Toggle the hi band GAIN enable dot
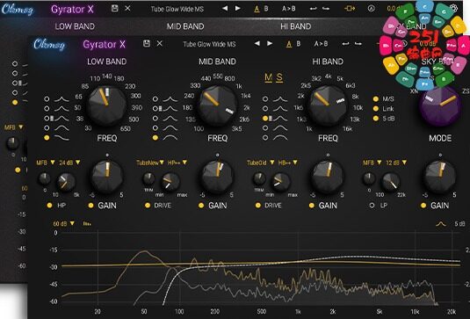 click(312, 206)
